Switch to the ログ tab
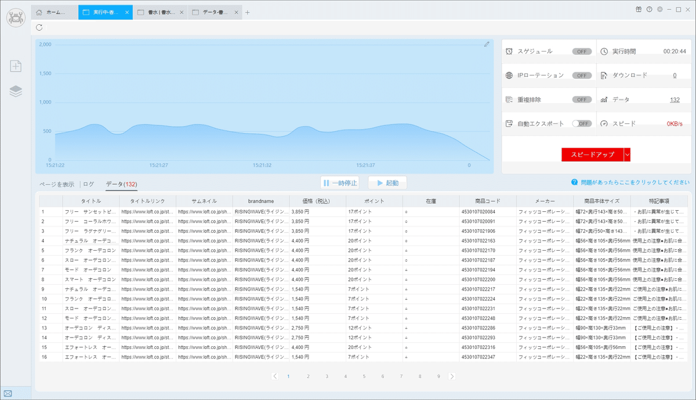The width and height of the screenshot is (696, 400). [x=89, y=184]
